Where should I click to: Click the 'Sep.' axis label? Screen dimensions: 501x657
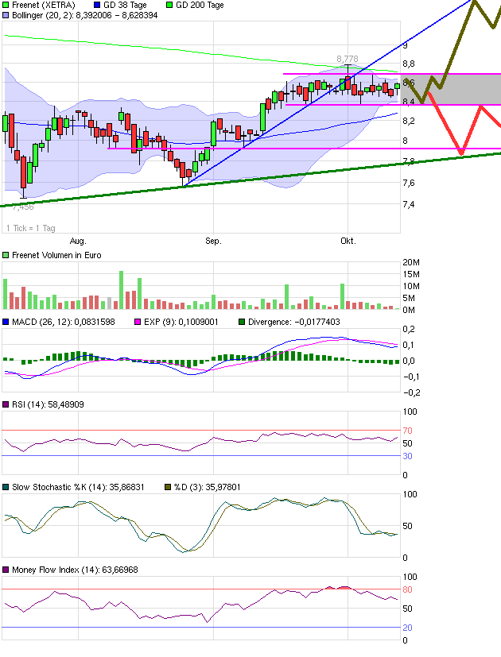pos(213,242)
